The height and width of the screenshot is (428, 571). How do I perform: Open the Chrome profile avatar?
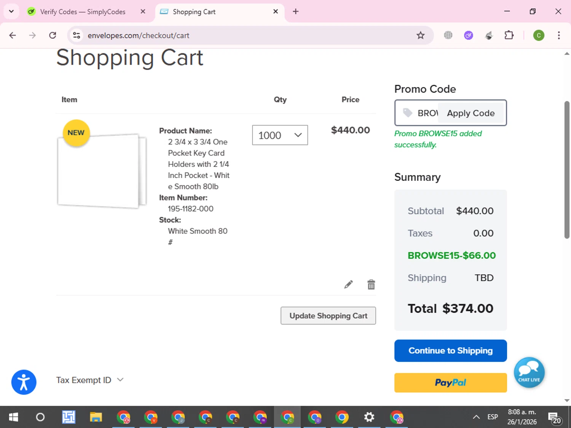tap(538, 35)
